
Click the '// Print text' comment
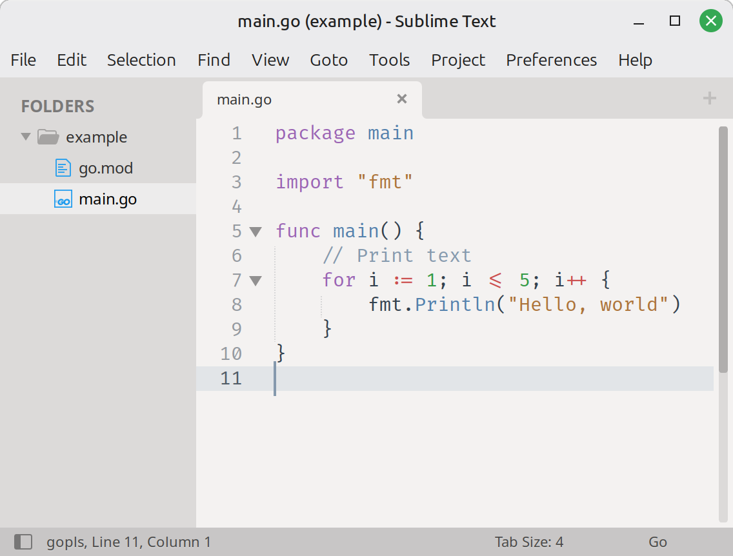coord(397,255)
